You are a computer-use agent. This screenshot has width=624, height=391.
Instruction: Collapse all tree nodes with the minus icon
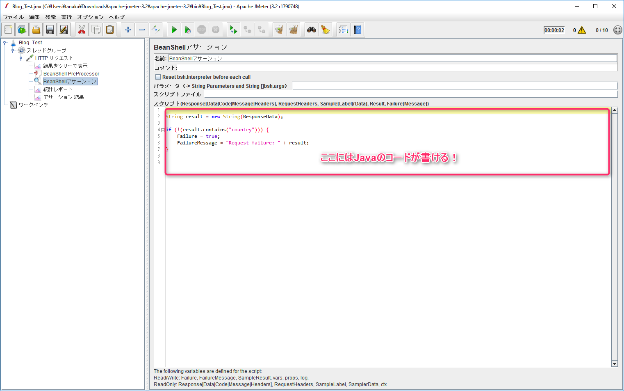142,30
